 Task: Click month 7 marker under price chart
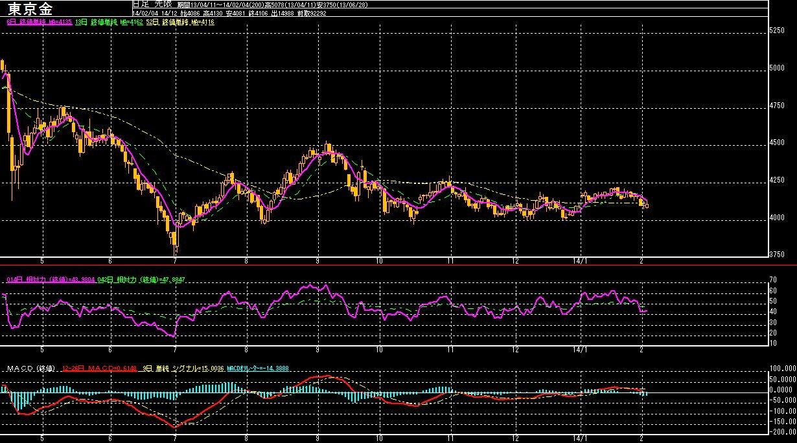click(x=176, y=261)
